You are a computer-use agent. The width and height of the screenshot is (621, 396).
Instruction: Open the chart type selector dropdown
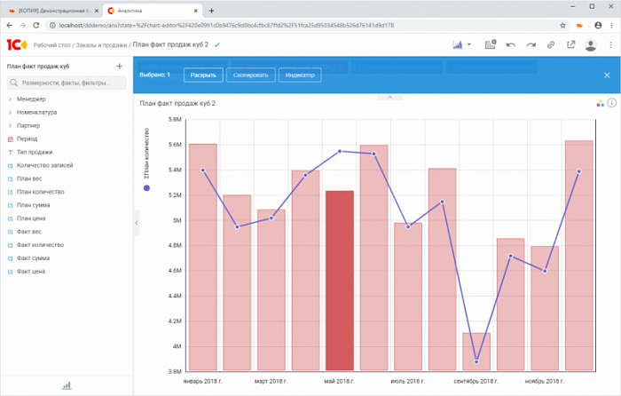[x=462, y=44]
